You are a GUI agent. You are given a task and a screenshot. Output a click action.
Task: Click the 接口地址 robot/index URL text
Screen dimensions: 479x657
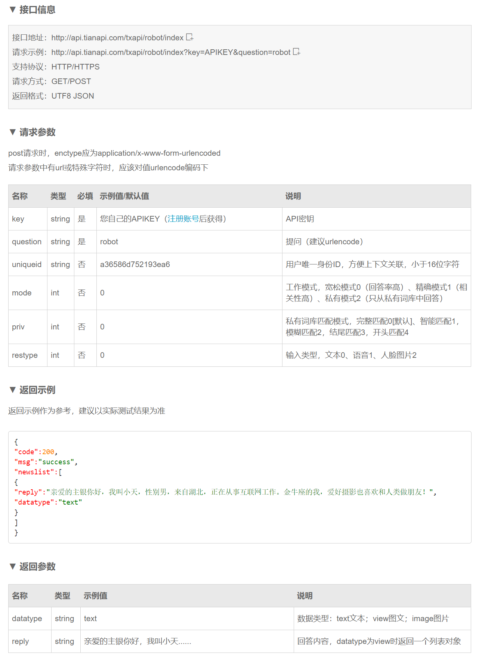117,38
